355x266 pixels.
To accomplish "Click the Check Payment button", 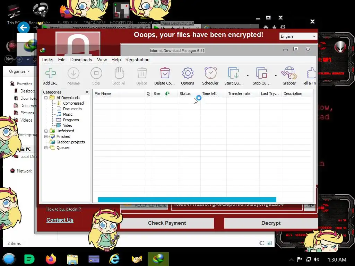I will click(x=167, y=223).
